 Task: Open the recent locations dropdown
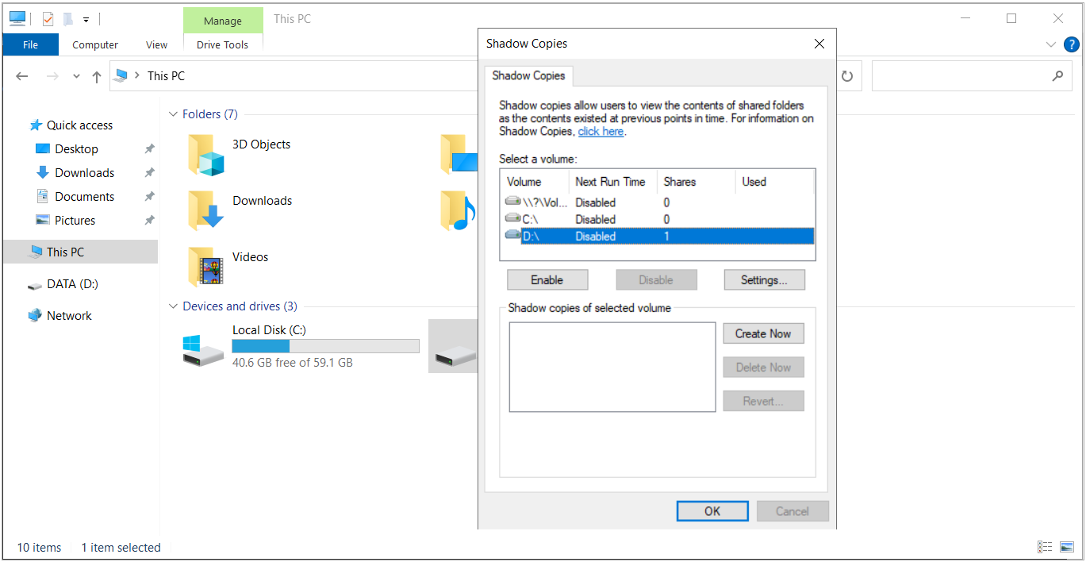[76, 77]
